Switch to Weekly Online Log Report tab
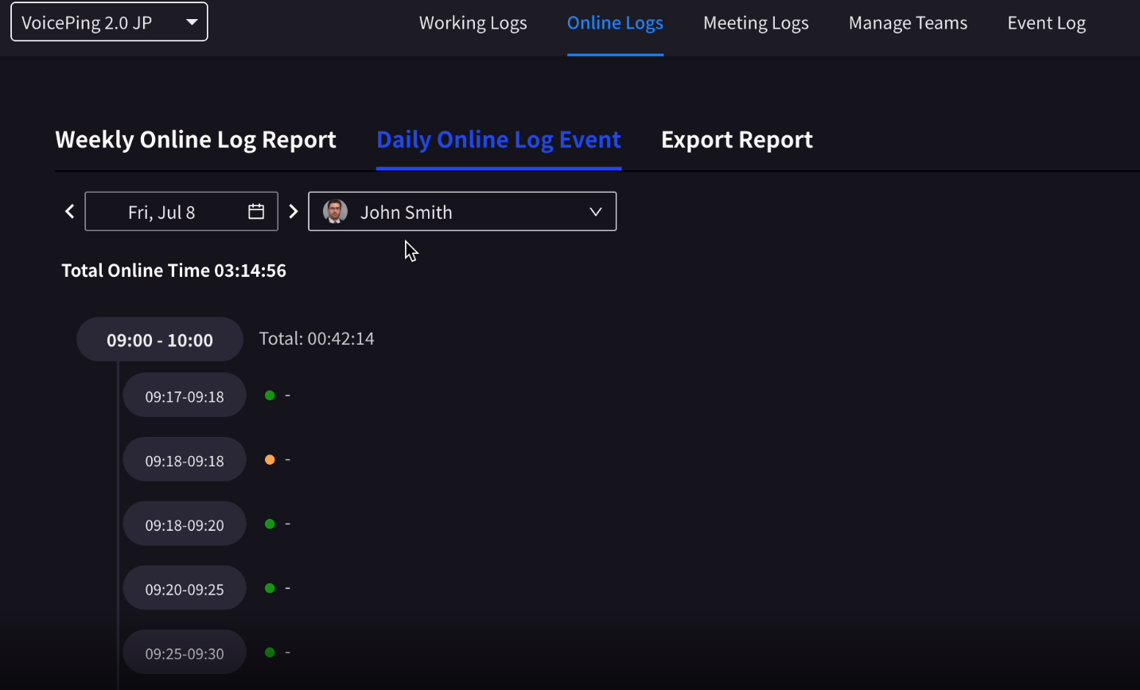 point(196,140)
